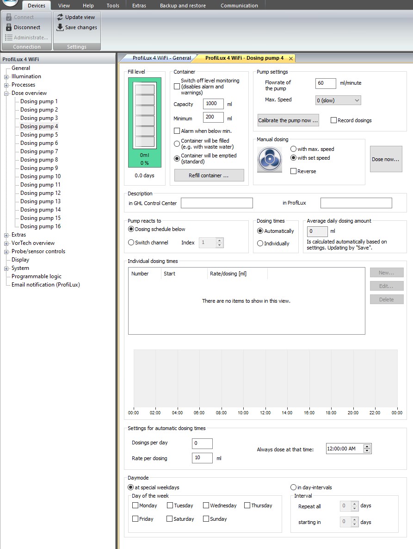The height and width of the screenshot is (549, 413).
Task: Switch to ProfiLux 4 WiFi - General tab
Action: coord(161,58)
